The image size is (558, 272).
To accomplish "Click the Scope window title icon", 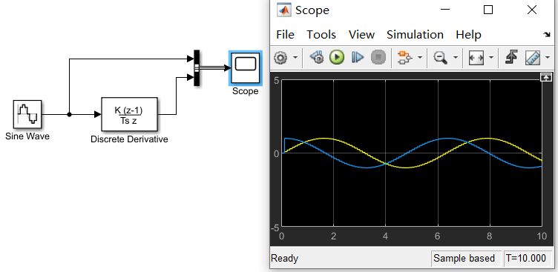I will tap(283, 10).
